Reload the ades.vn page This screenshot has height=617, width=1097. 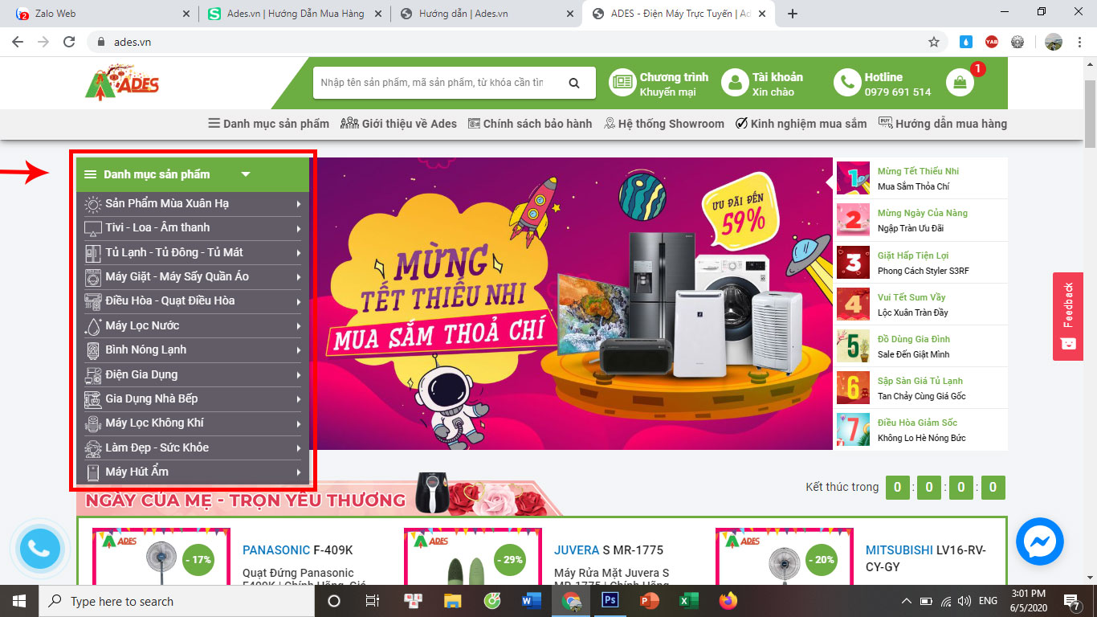click(70, 42)
